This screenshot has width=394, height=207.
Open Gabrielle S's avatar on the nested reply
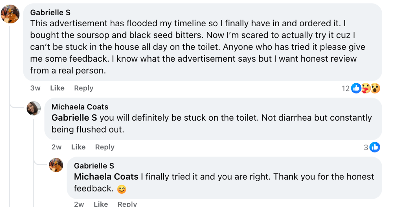pos(56,165)
